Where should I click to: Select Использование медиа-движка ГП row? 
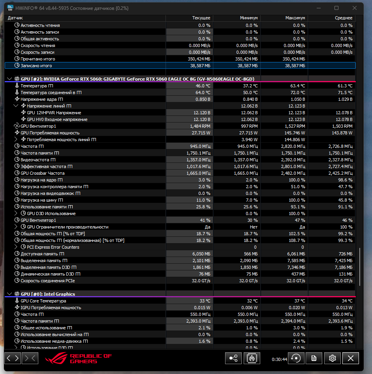[x=180, y=341]
